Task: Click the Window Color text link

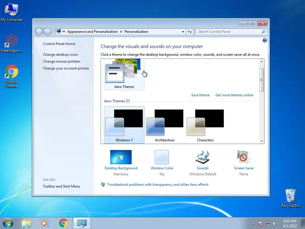Action: click(162, 168)
